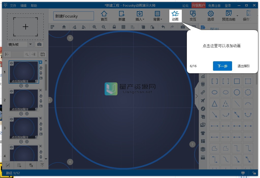Open the dropdown arrow next to 预览当前
Image resolution: width=260 pixels, height=178 pixels.
(237, 16)
